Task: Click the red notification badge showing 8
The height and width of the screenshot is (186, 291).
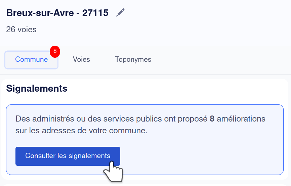Action: 55,51
